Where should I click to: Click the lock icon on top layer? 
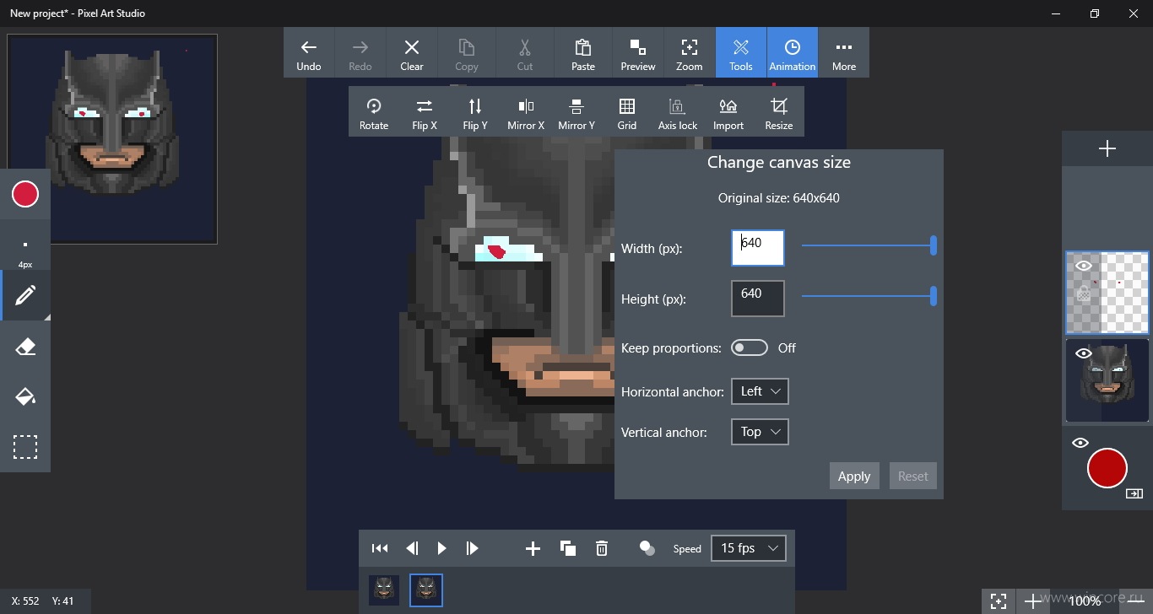click(1084, 294)
